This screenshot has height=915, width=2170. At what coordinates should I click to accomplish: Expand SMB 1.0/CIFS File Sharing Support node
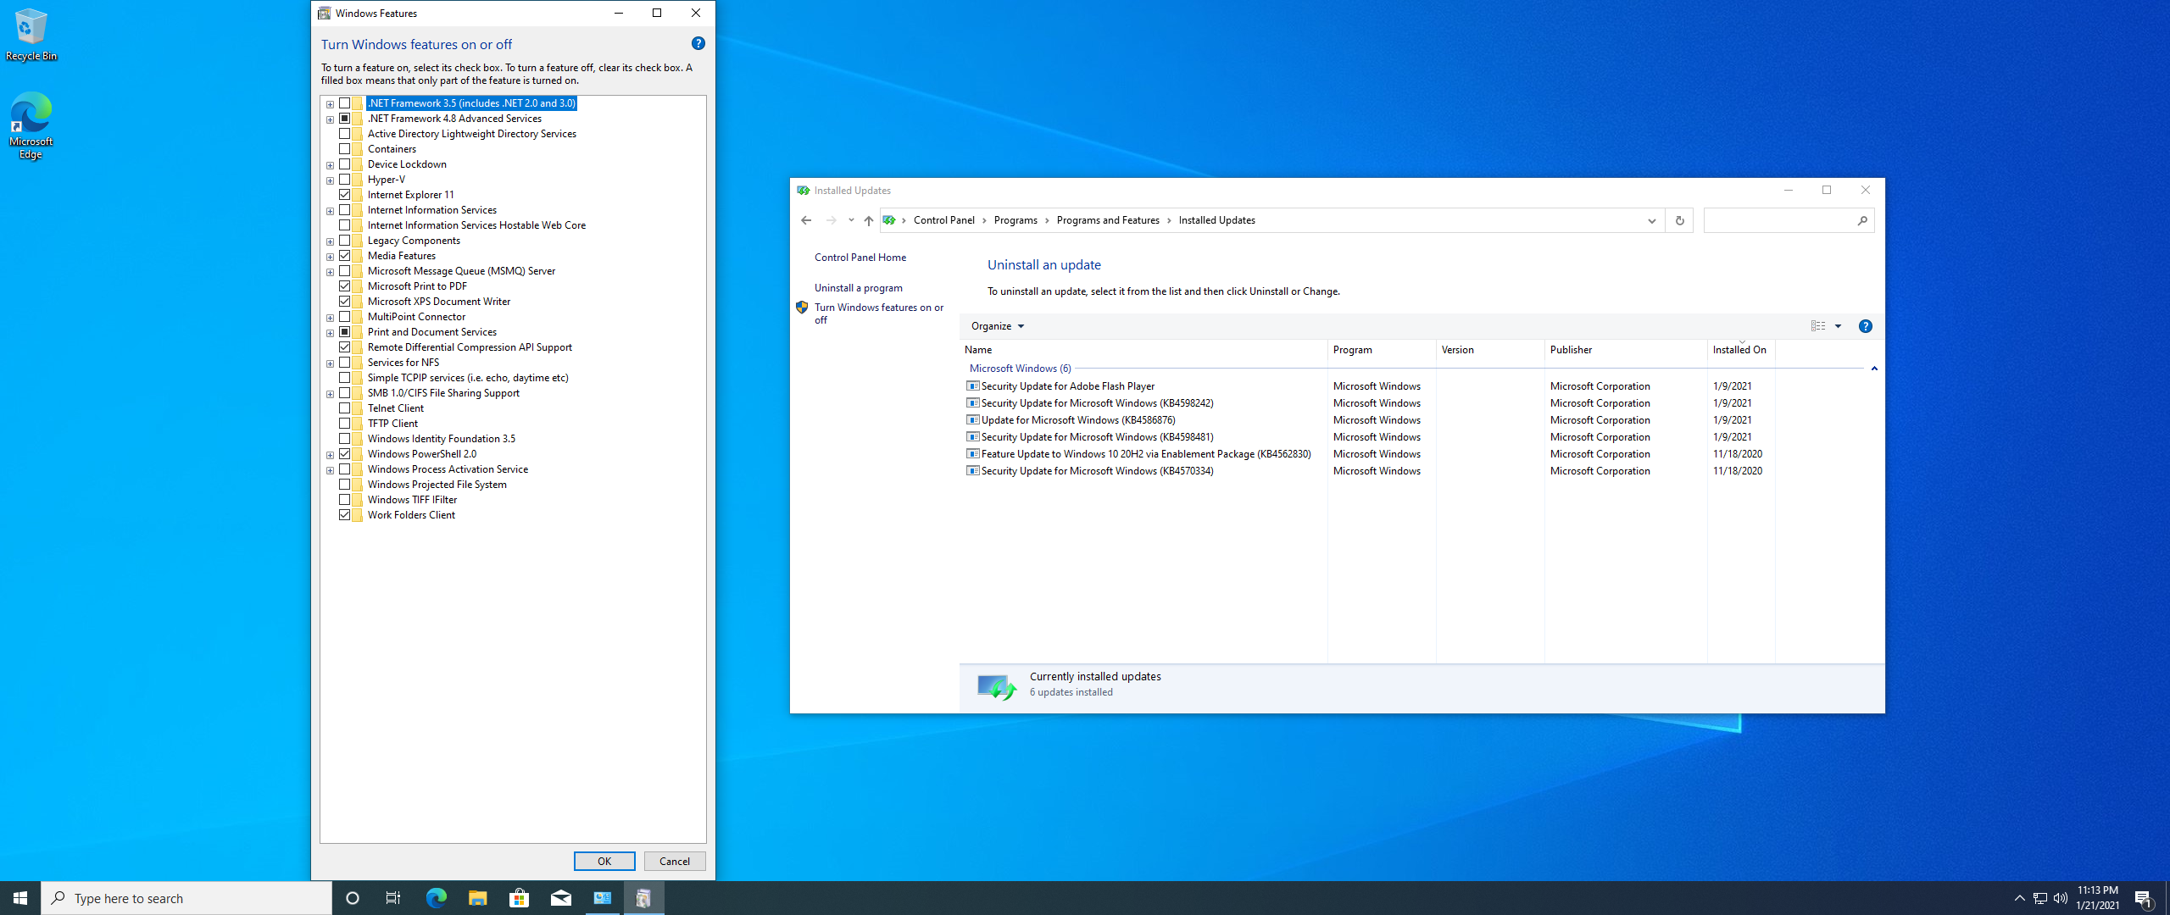click(x=330, y=394)
